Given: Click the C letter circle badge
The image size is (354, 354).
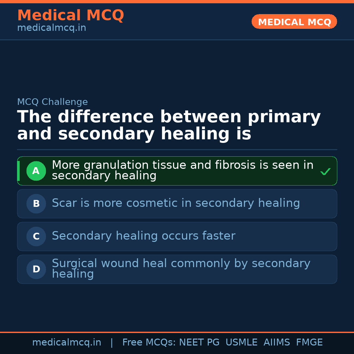Looking at the screenshot, I should coord(36,236).
